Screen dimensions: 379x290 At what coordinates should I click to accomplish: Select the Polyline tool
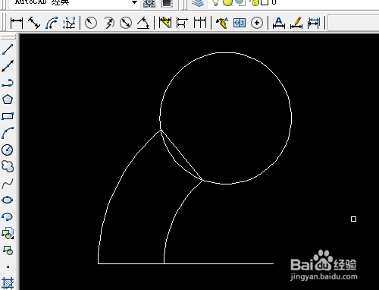pyautogui.click(x=8, y=83)
